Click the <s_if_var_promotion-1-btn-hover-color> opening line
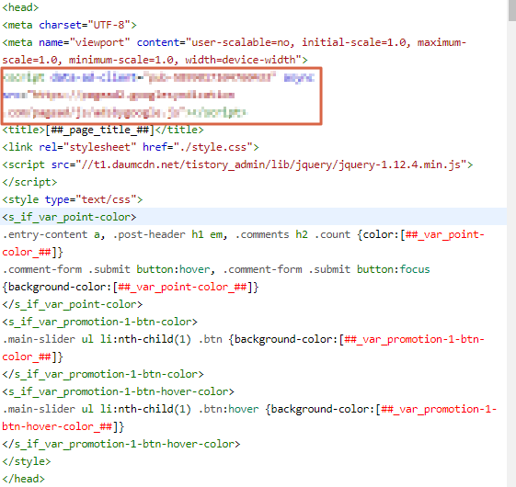The height and width of the screenshot is (487, 516). pyautogui.click(x=119, y=391)
